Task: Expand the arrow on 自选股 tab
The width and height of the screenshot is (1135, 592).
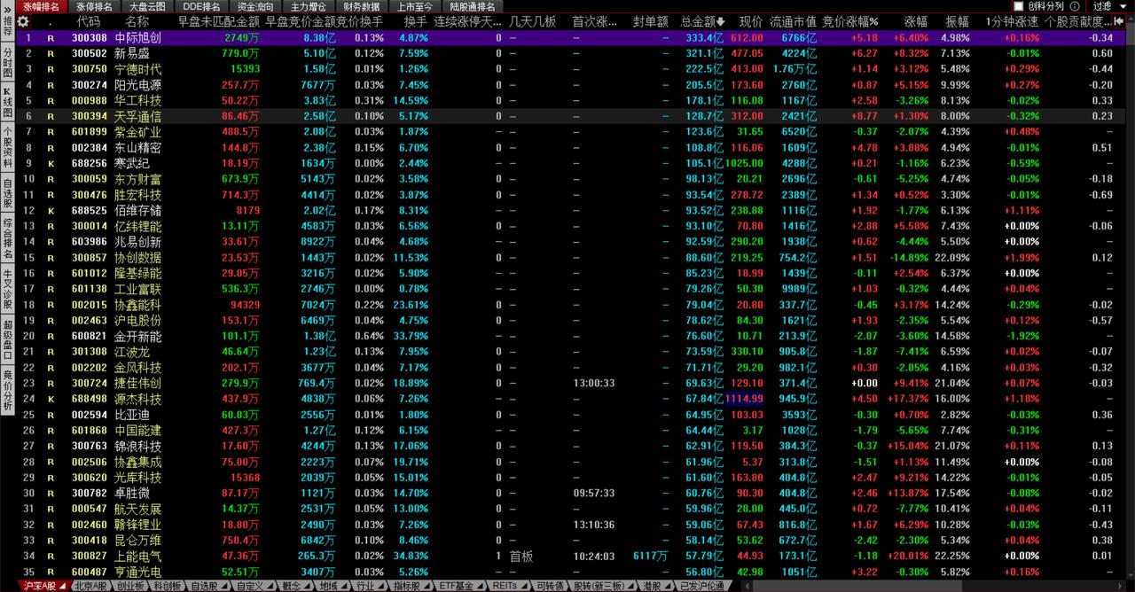Action: pyautogui.click(x=224, y=586)
